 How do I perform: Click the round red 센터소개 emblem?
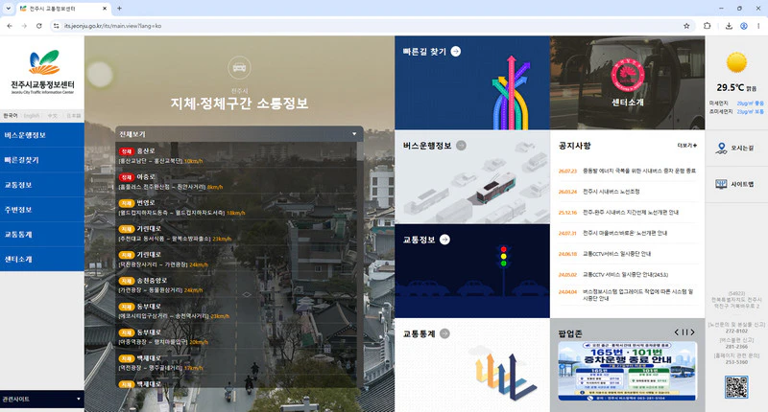[x=628, y=76]
